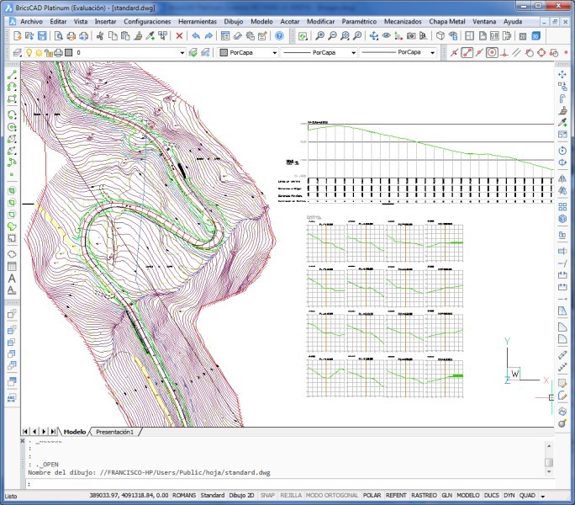The height and width of the screenshot is (505, 575).
Task: Click the Cut scissors icon
Action: click(100, 36)
